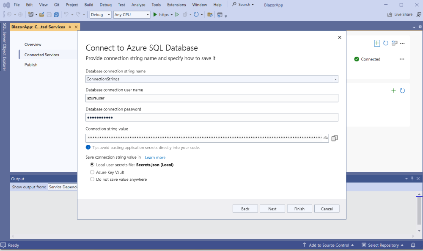Open the document tab list dropdown arrow
The width and height of the screenshot is (423, 251).
coord(414,27)
